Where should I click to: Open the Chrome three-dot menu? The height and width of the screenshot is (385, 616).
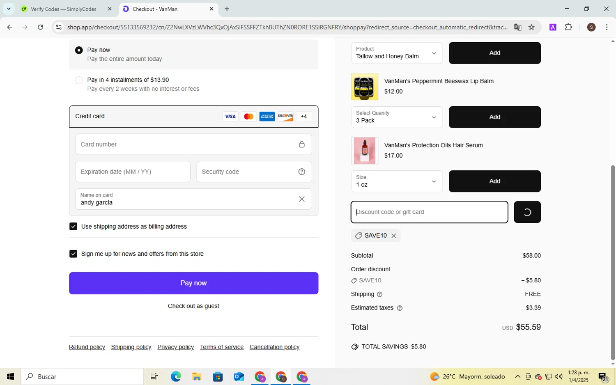click(607, 27)
